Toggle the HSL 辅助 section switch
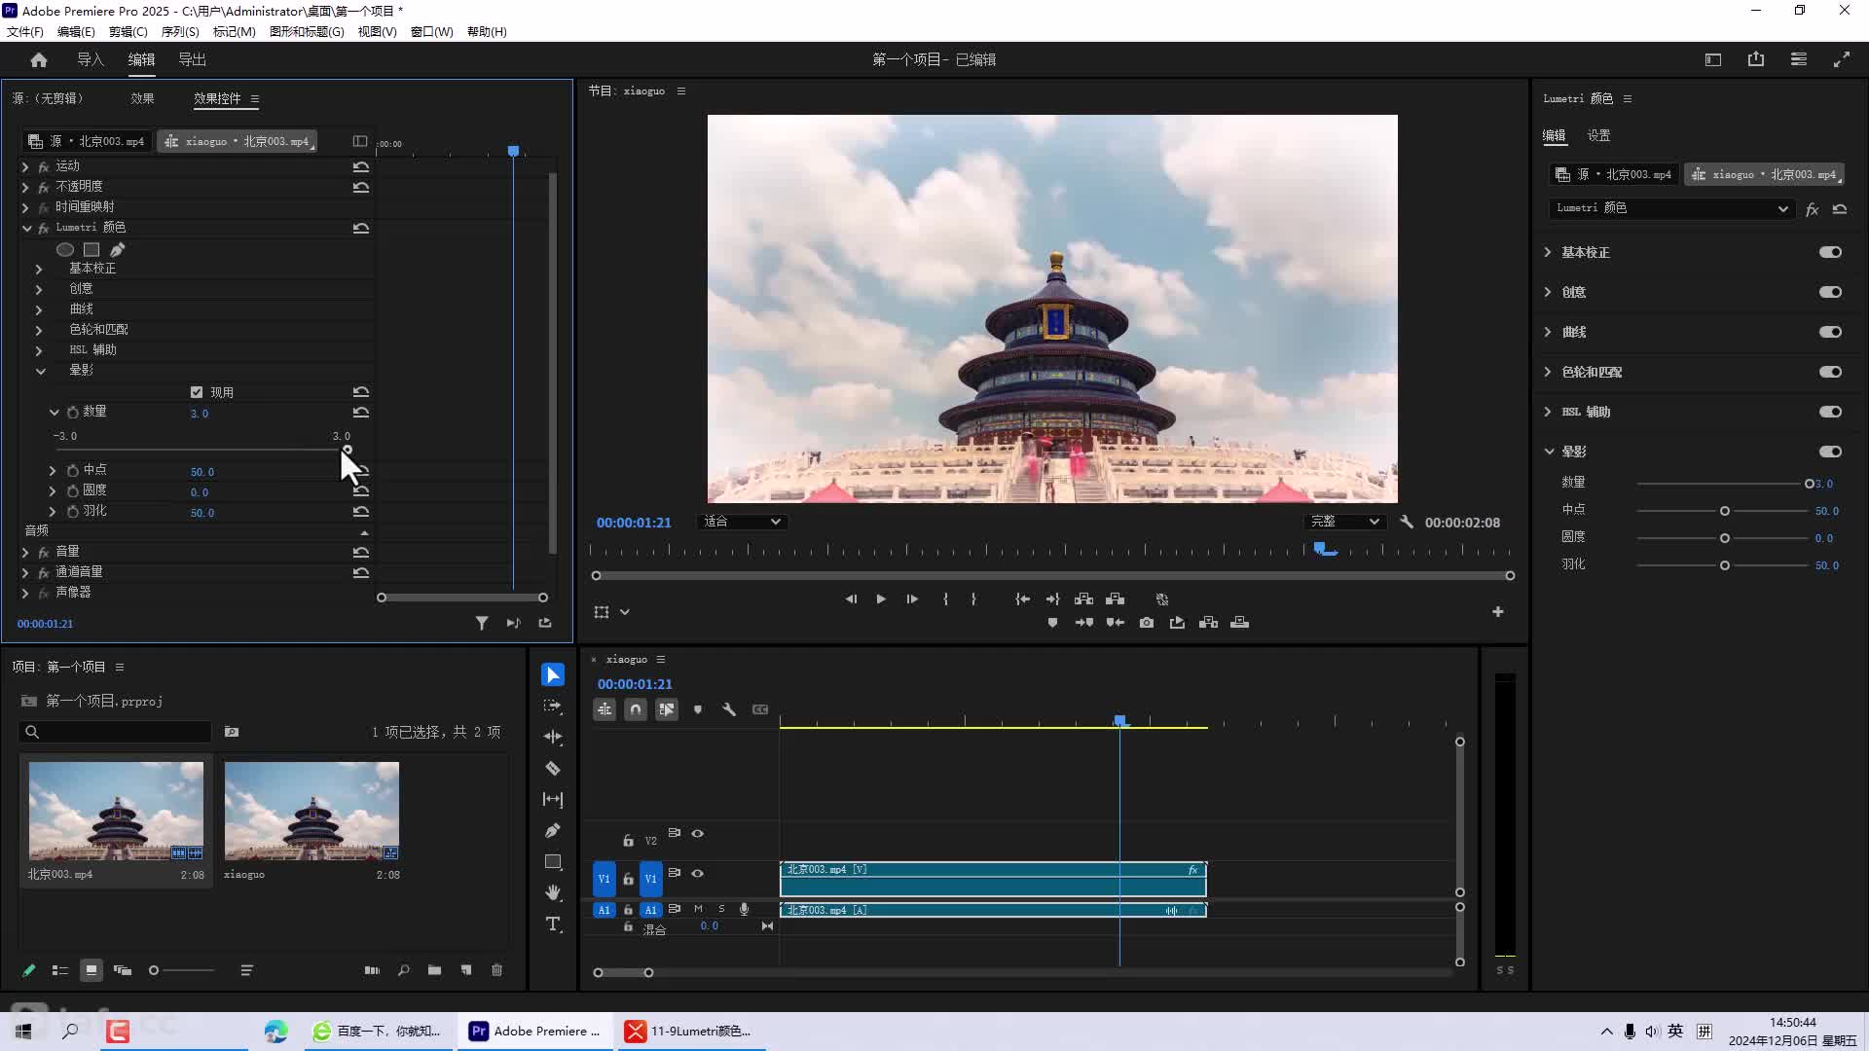 (x=1830, y=412)
